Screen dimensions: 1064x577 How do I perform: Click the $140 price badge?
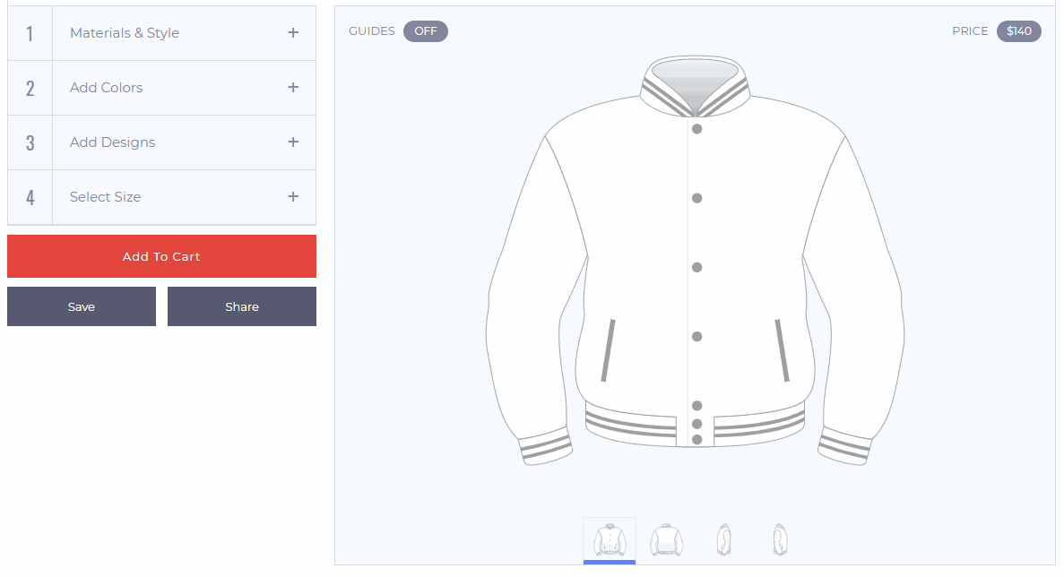(x=1018, y=31)
